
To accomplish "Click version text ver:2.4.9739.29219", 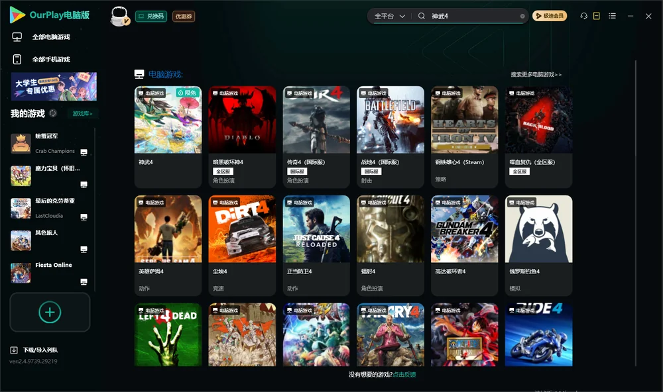I will pos(33,362).
